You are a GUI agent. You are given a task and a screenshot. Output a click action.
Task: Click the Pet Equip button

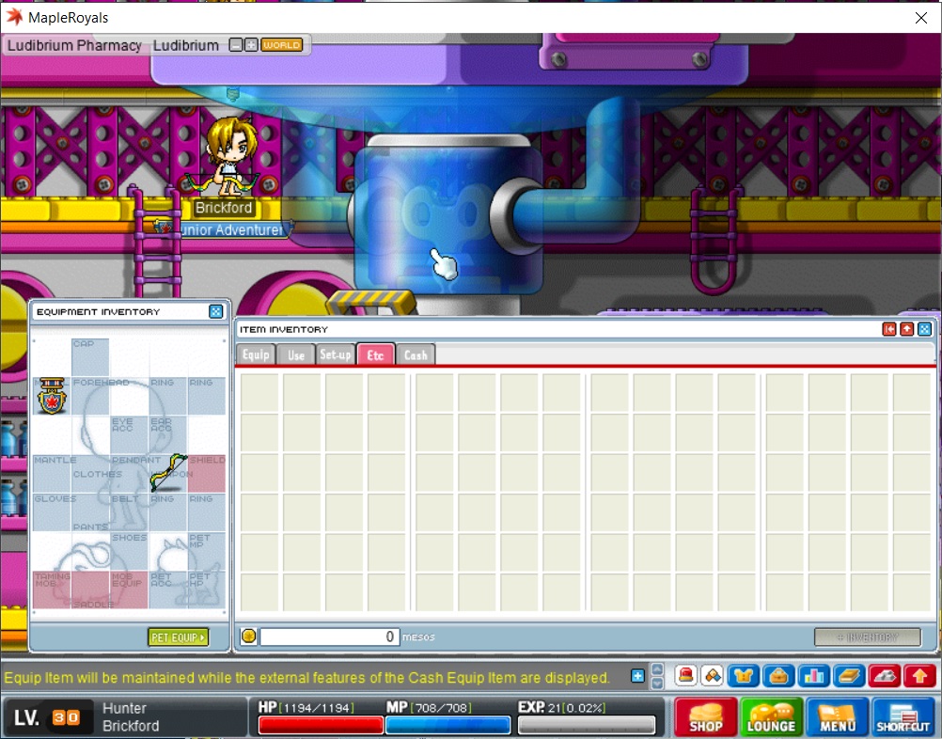(178, 637)
